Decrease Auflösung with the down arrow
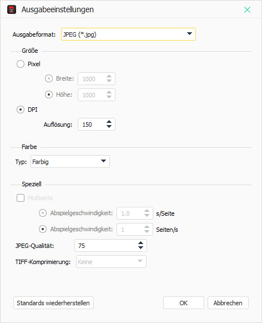This screenshot has width=262, height=323. pos(109,127)
